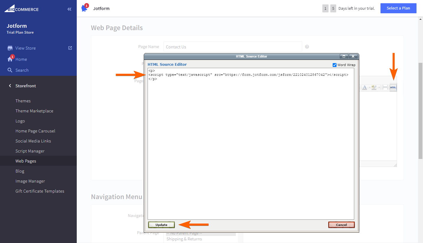Open Theme Marketplace in the sidebar
Viewport: 423px width, 243px height.
(x=34, y=111)
